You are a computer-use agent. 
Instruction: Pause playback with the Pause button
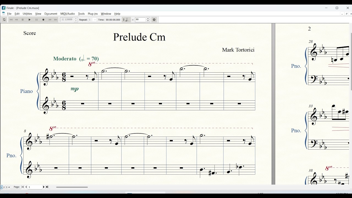tap(37, 20)
